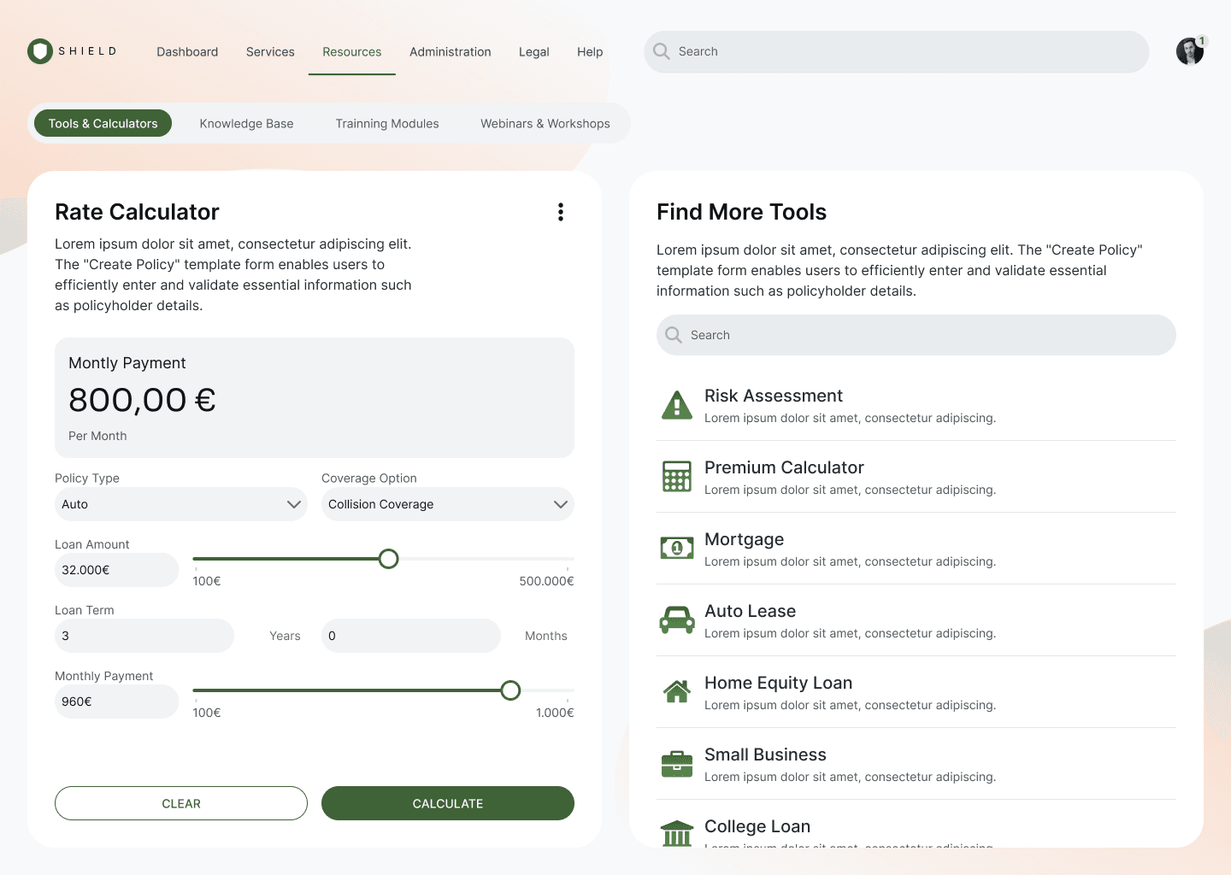Go to the Dashboard menu item
The width and height of the screenshot is (1231, 875).
tap(187, 52)
